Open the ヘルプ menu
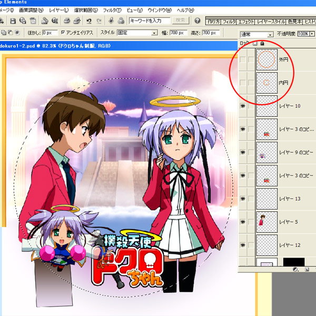This screenshot has width=316, height=316. click(x=185, y=10)
